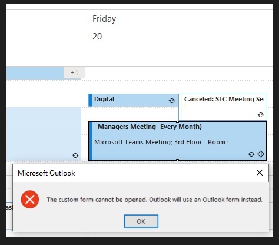Select the Digital appointment

click(133, 100)
